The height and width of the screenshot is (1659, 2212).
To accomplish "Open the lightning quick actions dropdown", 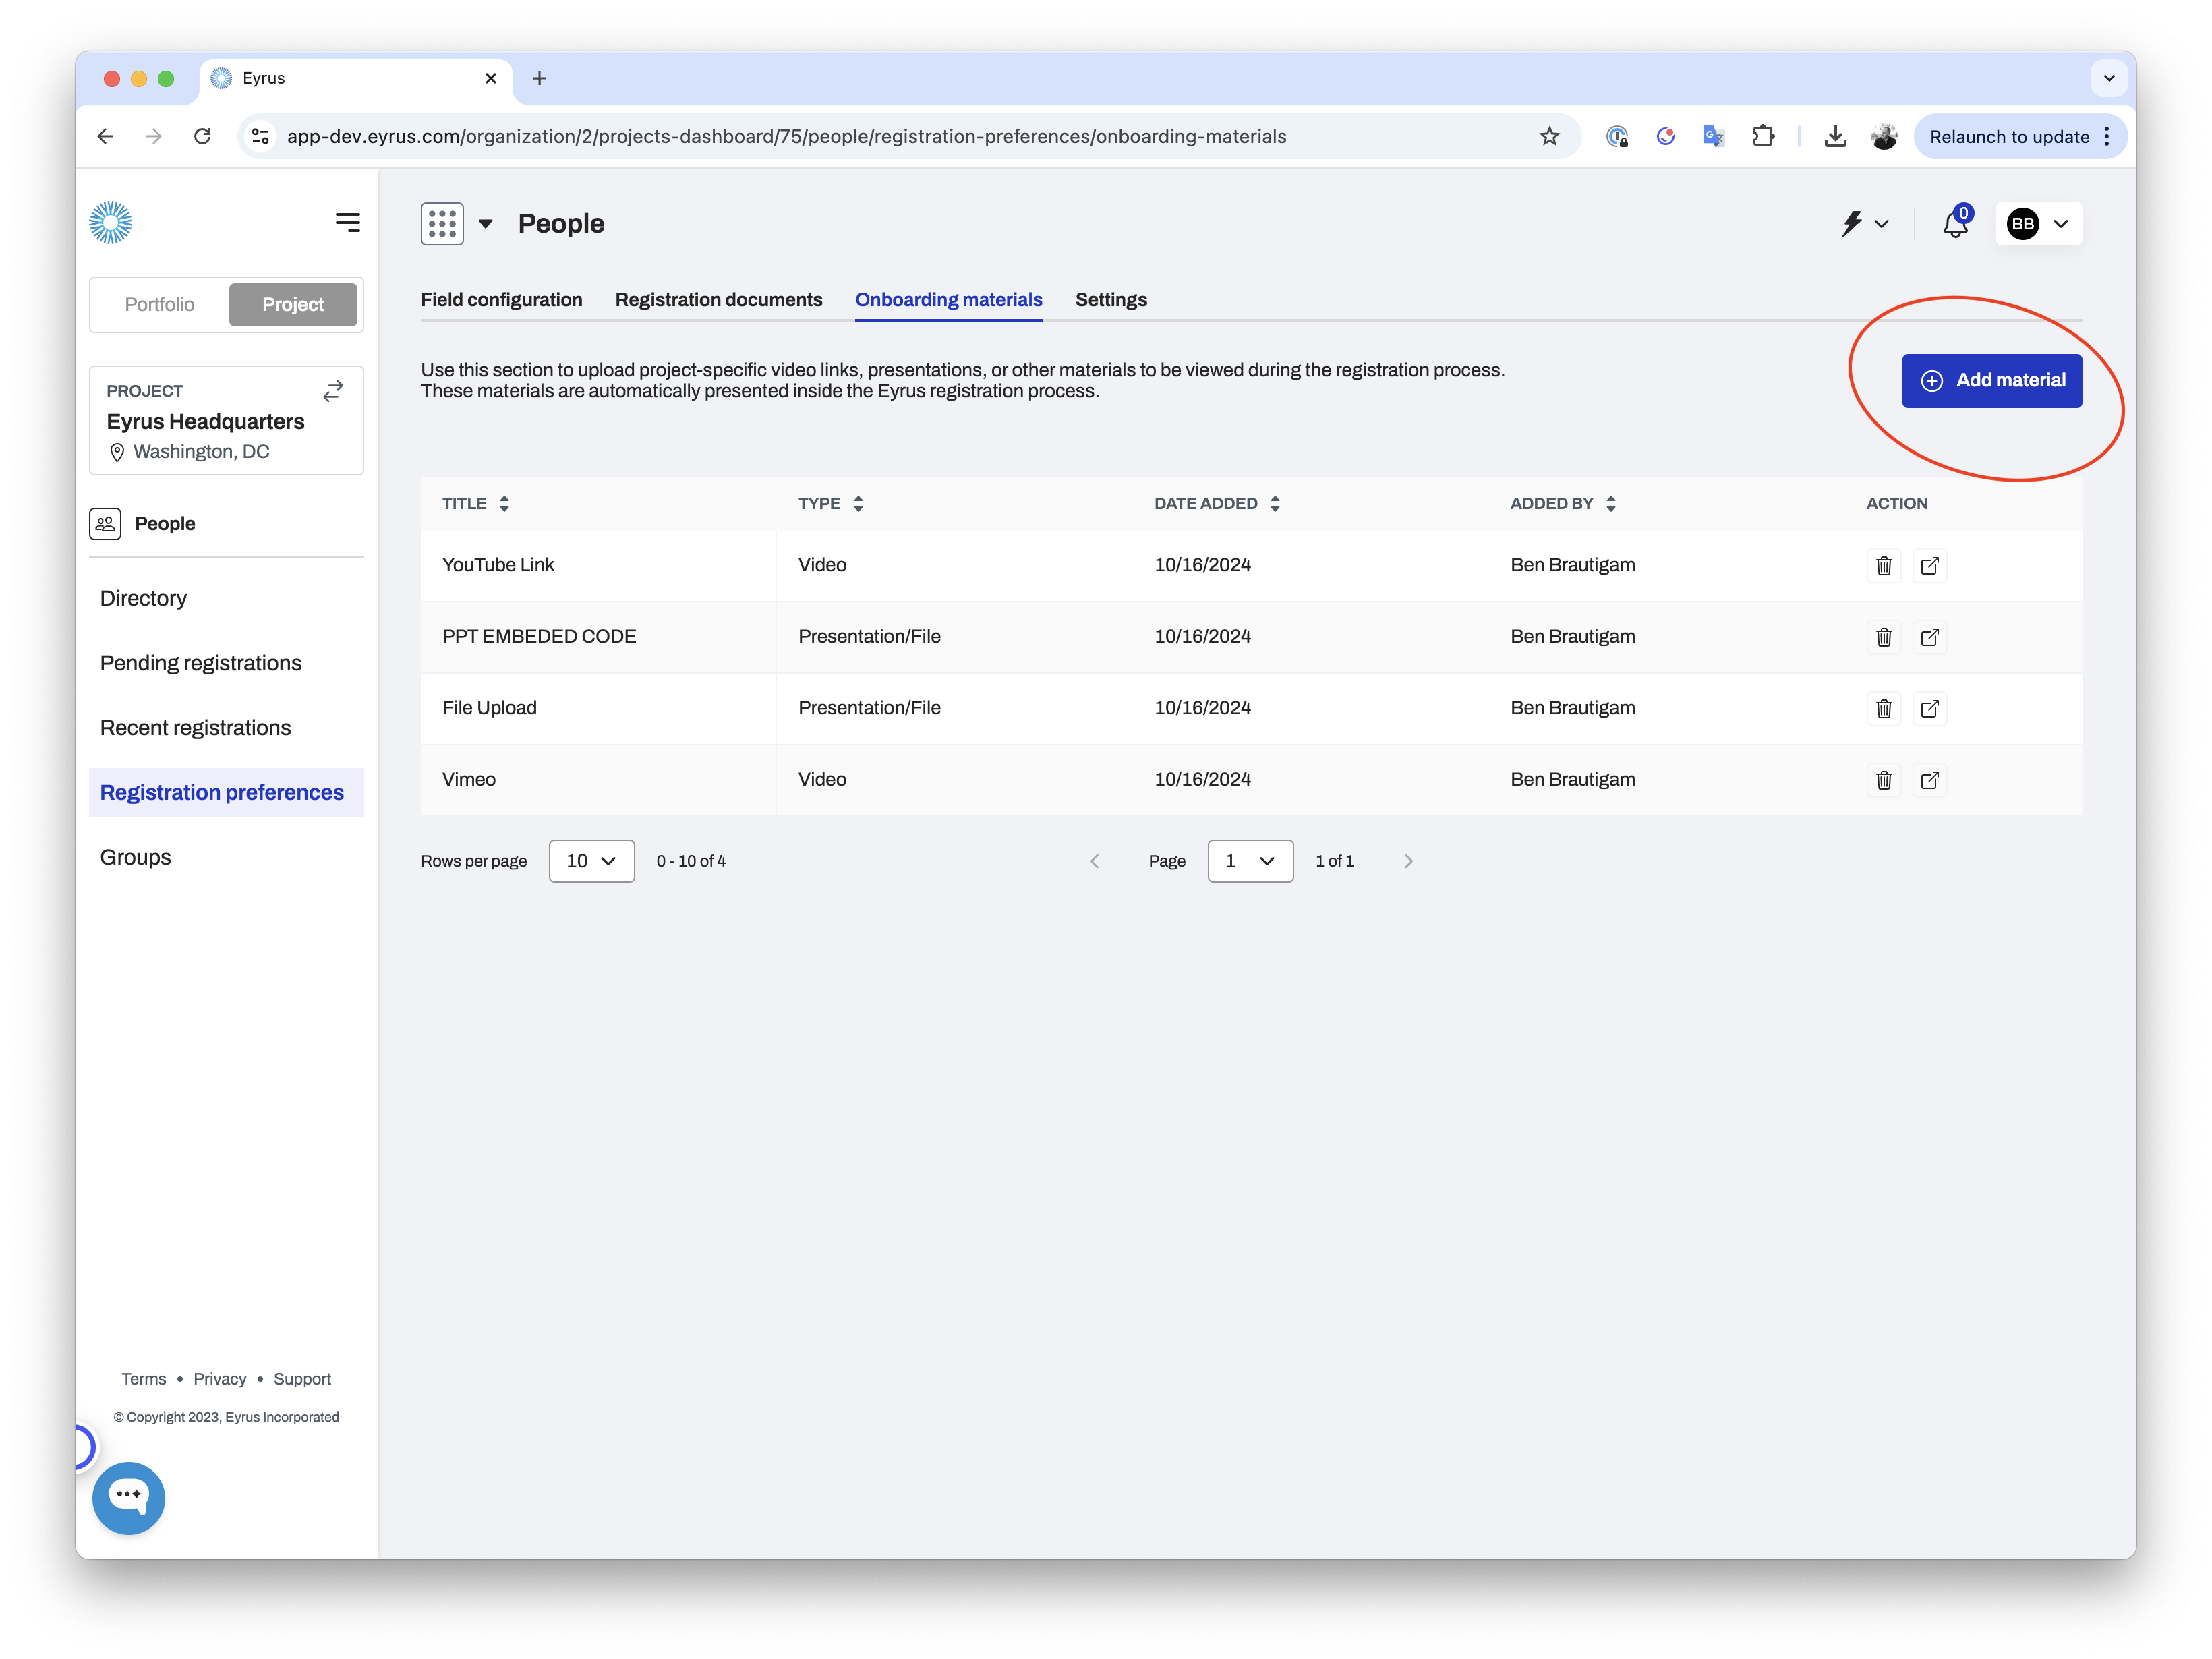I will (1864, 224).
